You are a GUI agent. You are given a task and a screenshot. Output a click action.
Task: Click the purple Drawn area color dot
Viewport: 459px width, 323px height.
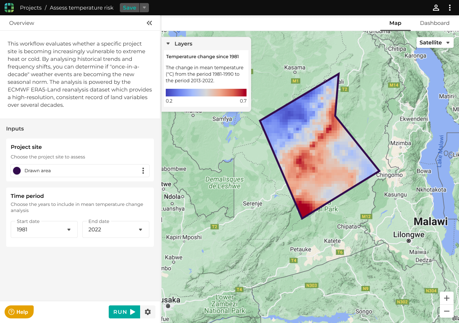(17, 171)
